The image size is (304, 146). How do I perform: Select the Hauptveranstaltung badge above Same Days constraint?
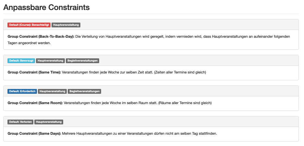(49, 122)
